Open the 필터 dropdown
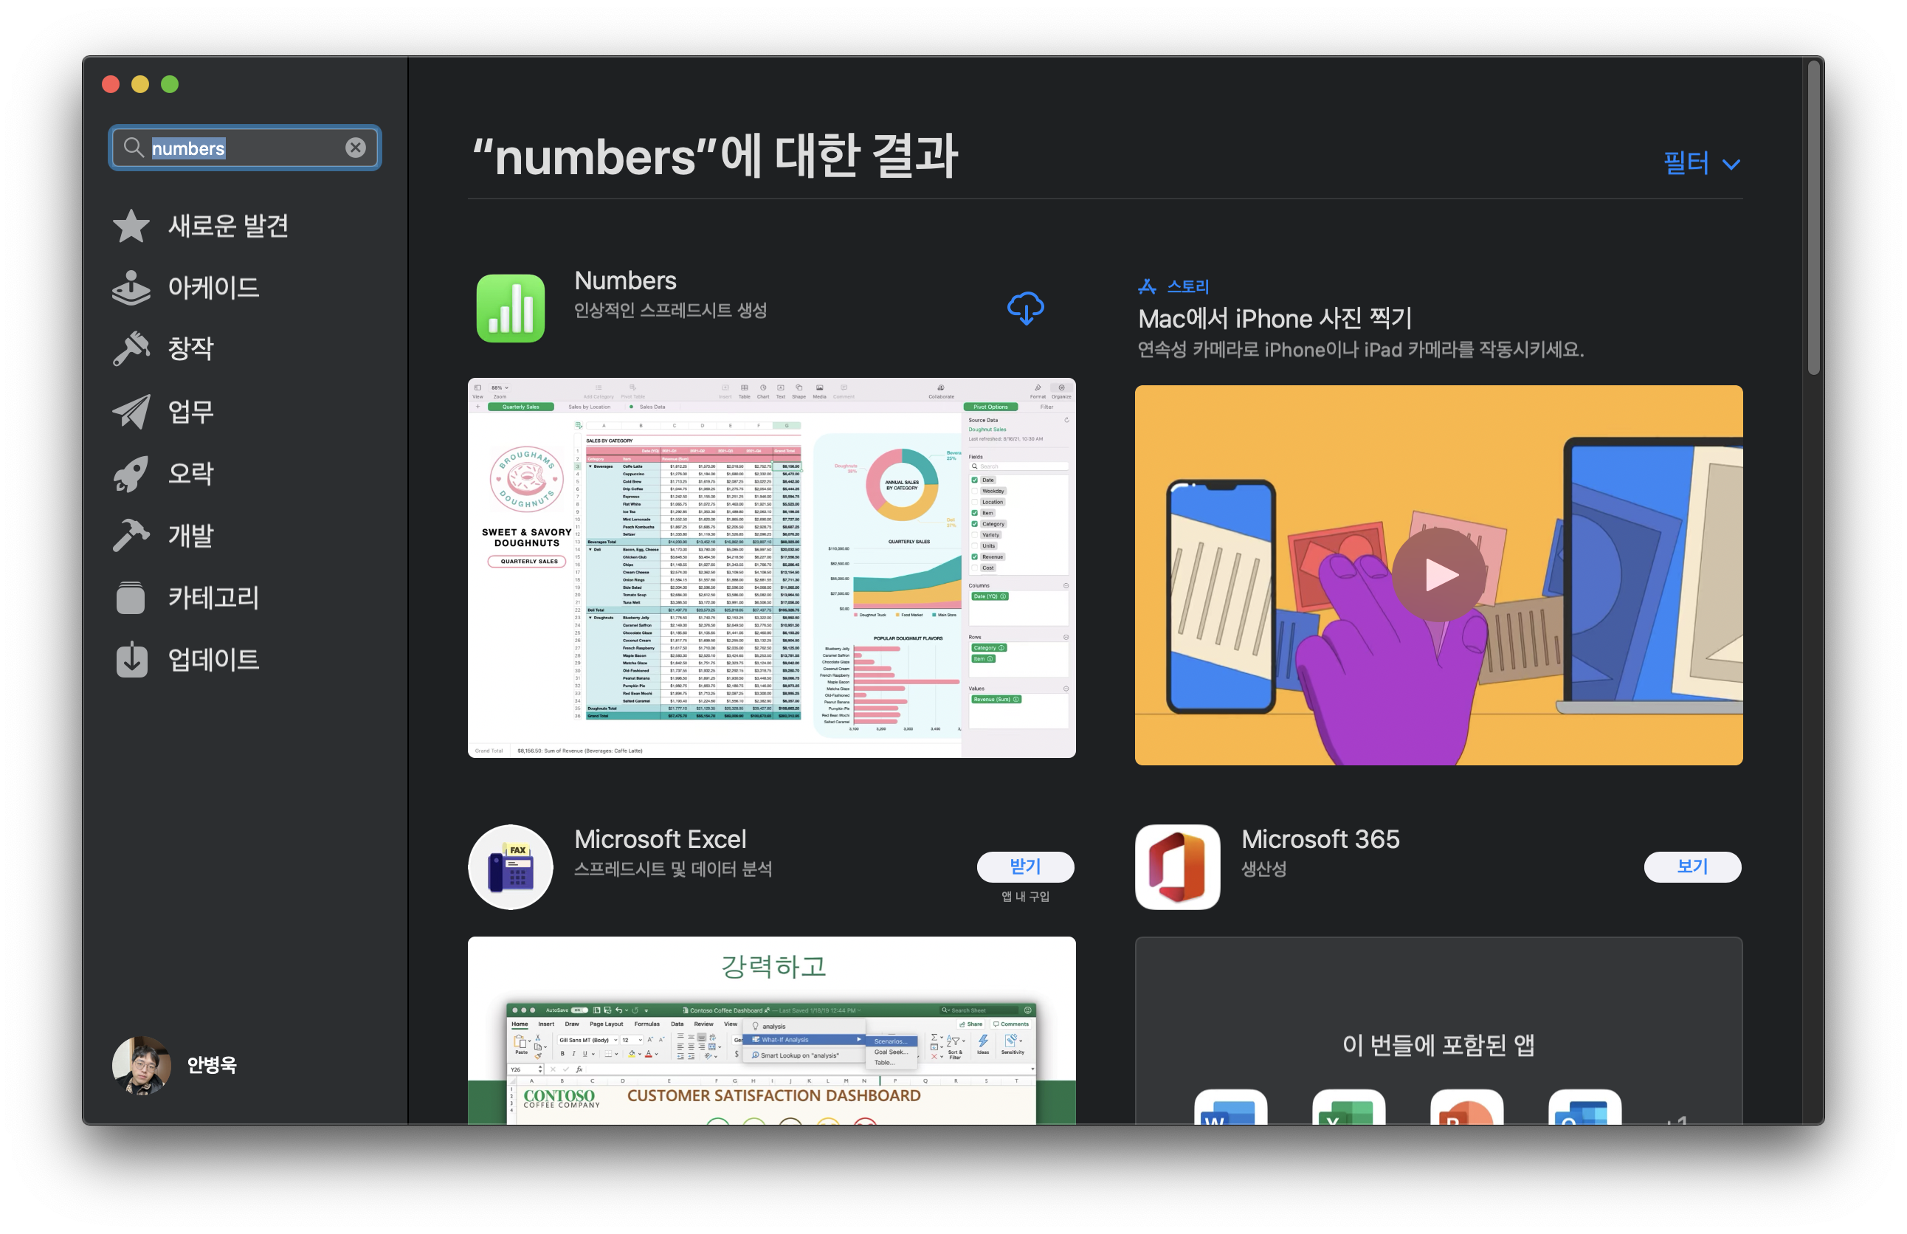Image resolution: width=1907 pixels, height=1234 pixels. pos(1701,163)
